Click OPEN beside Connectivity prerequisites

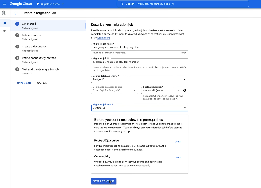point(178,158)
